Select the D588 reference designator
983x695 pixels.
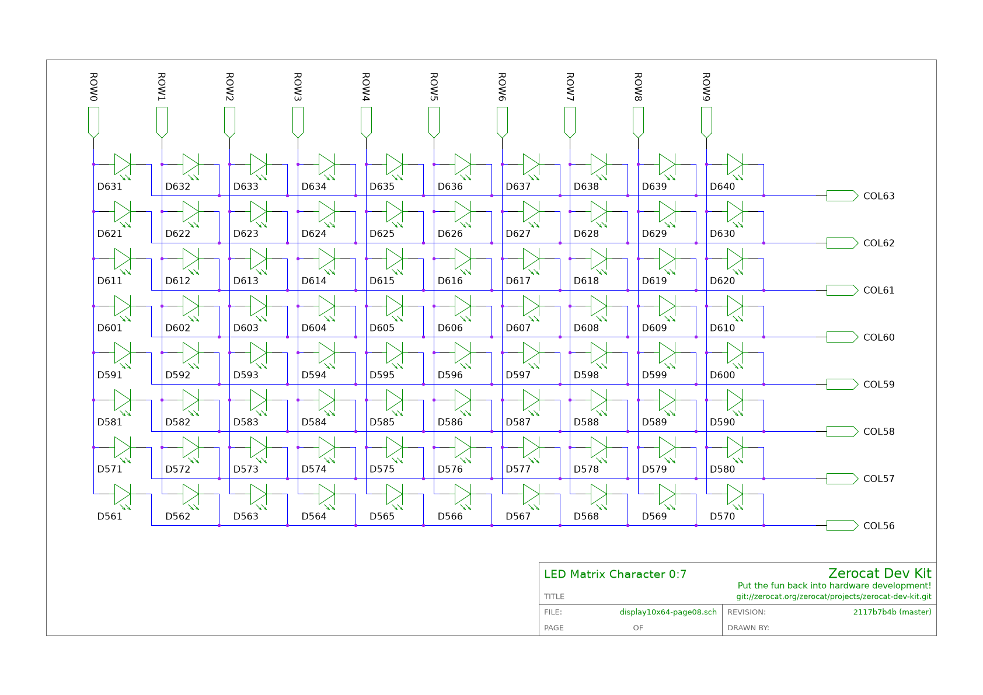586,422
